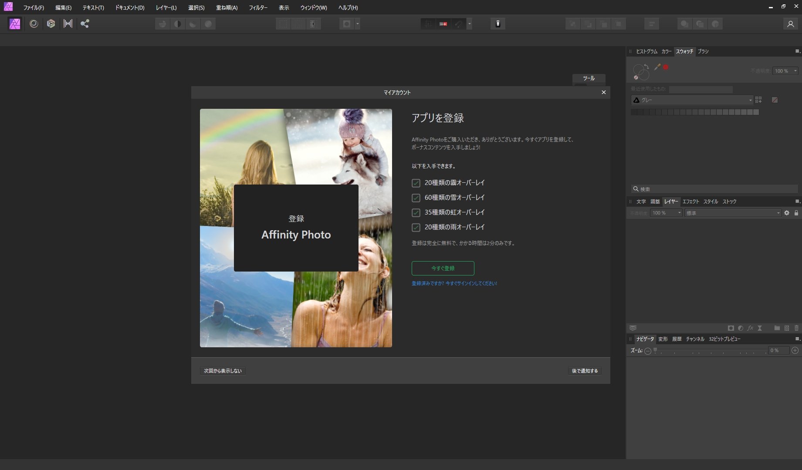Click the layer lock padlock icon

click(796, 213)
